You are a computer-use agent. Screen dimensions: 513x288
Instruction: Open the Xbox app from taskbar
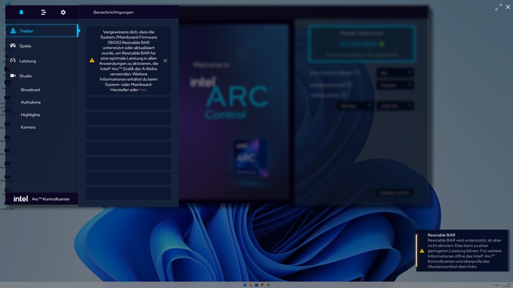[268, 285]
